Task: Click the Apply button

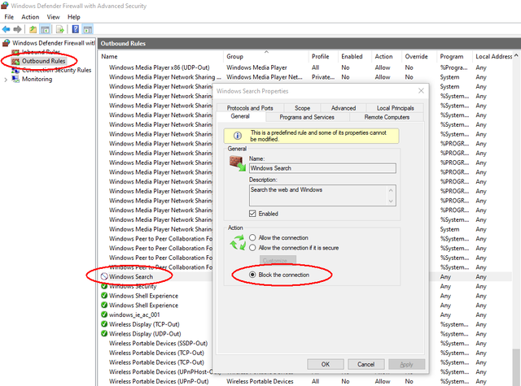Action: click(406, 364)
